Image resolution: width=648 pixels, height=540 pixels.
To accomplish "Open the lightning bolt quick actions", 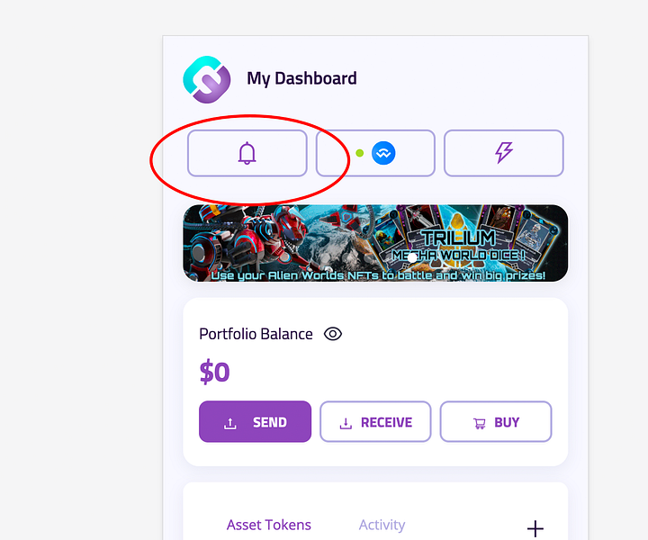I will [x=504, y=153].
